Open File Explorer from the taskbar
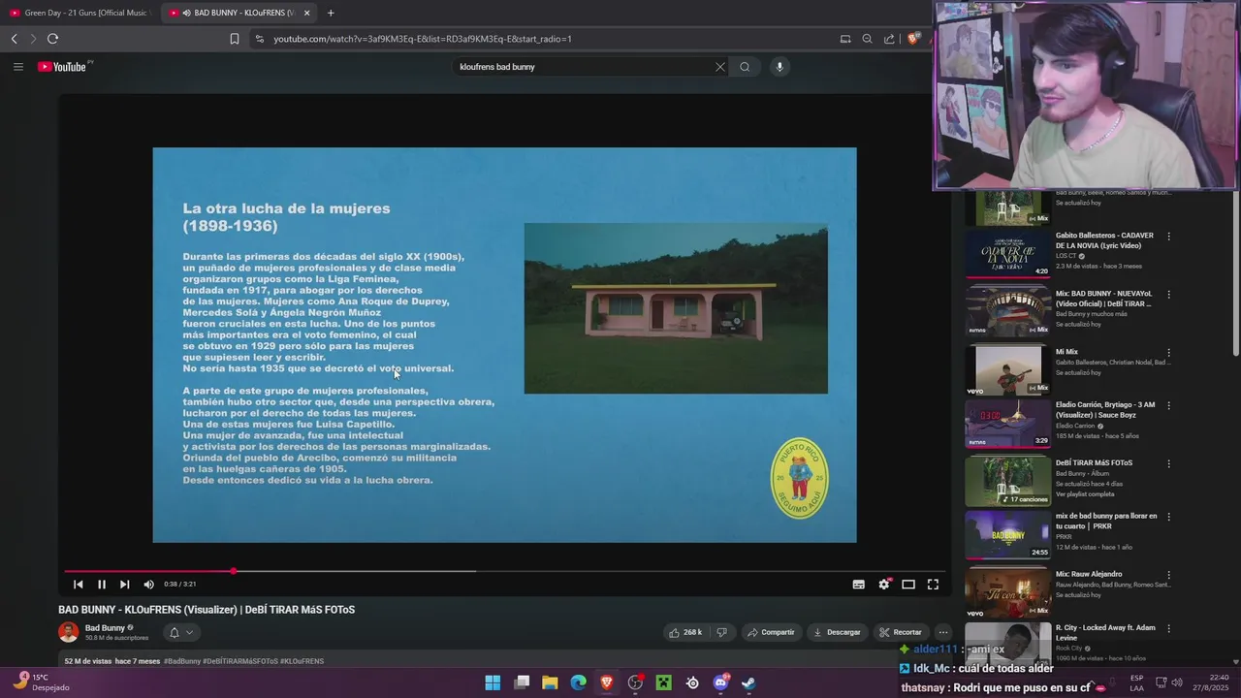 (x=550, y=682)
